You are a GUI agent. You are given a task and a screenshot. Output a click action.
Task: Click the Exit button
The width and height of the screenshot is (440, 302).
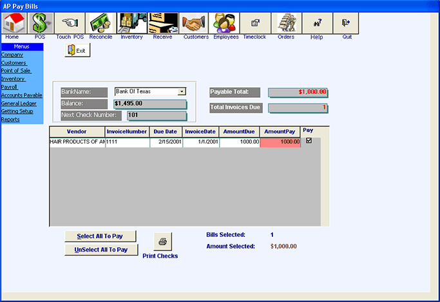pyautogui.click(x=77, y=50)
